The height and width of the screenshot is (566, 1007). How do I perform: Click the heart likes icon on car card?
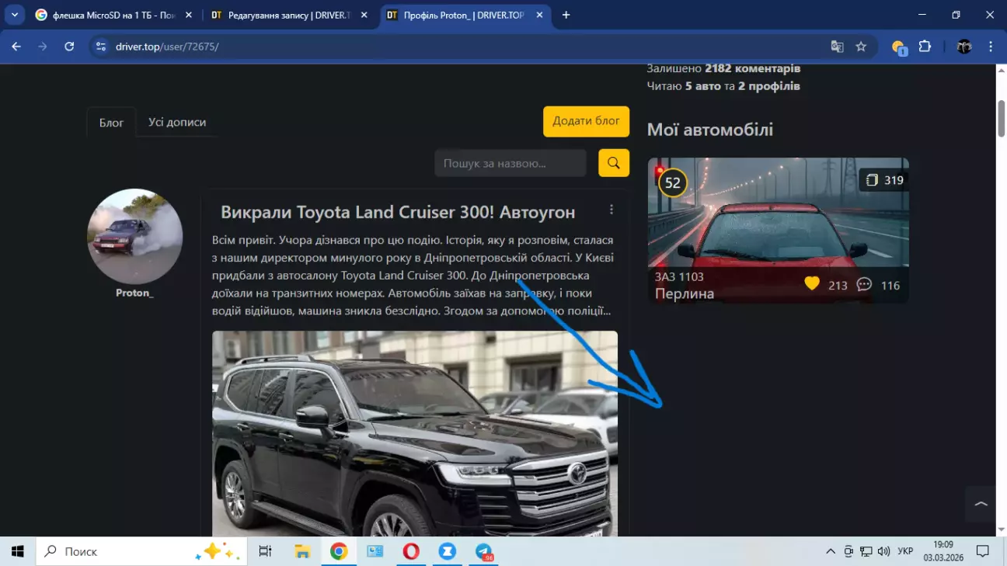tap(812, 284)
